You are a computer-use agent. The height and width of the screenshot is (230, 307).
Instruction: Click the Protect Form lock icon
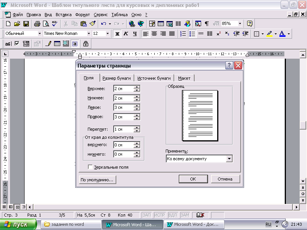point(86,44)
